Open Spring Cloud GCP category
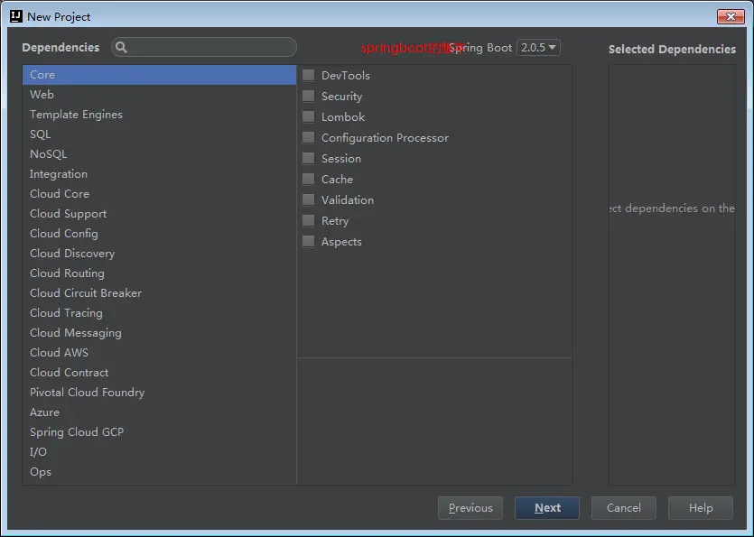 tap(159, 432)
